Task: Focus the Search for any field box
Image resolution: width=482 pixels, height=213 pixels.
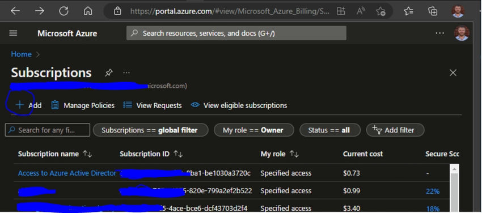Action: coord(48,130)
